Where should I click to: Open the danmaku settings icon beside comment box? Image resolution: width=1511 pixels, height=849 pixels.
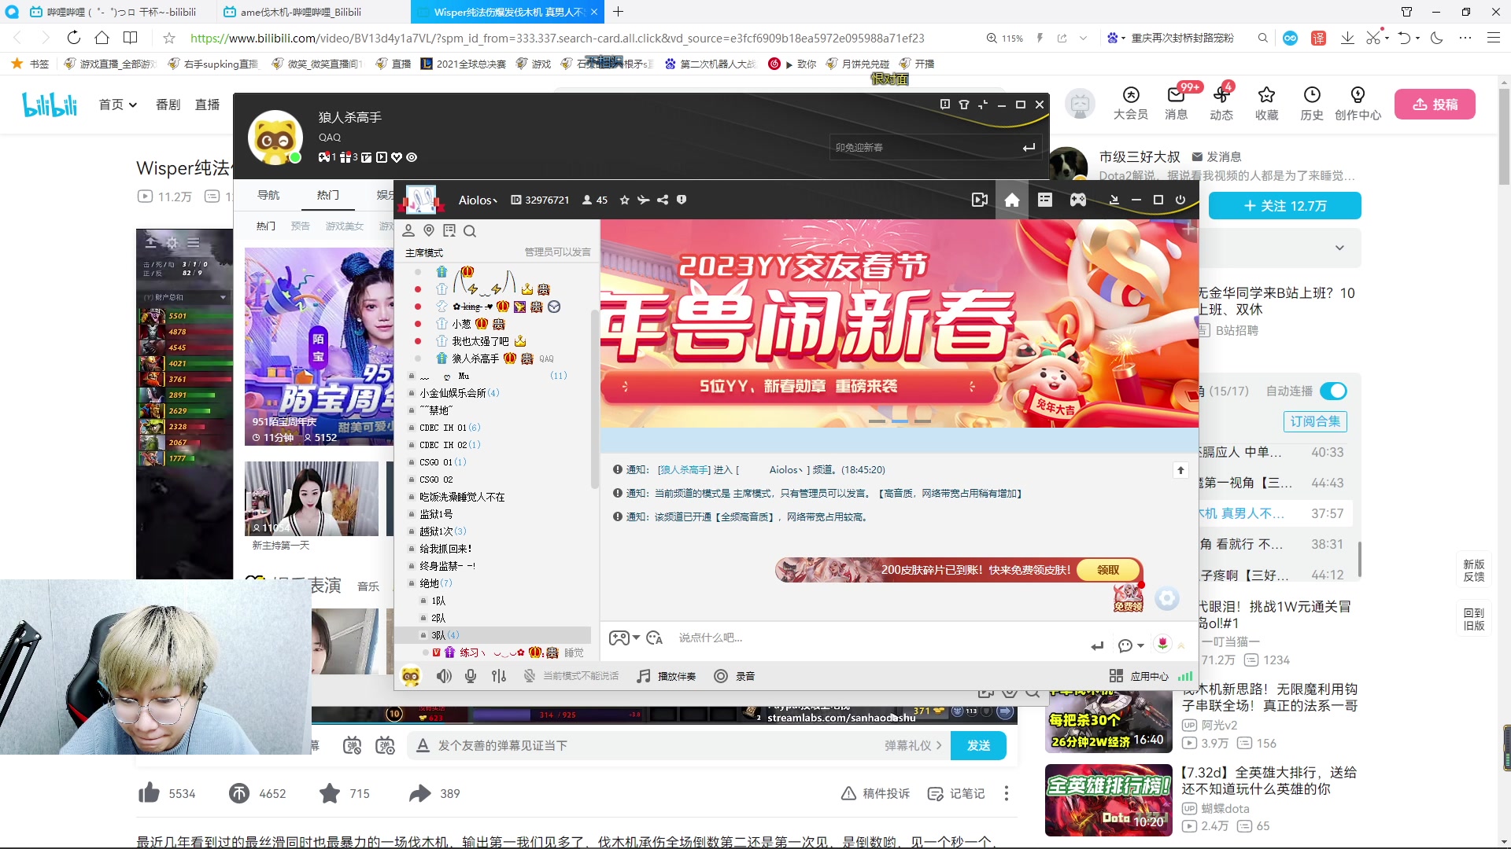click(386, 745)
